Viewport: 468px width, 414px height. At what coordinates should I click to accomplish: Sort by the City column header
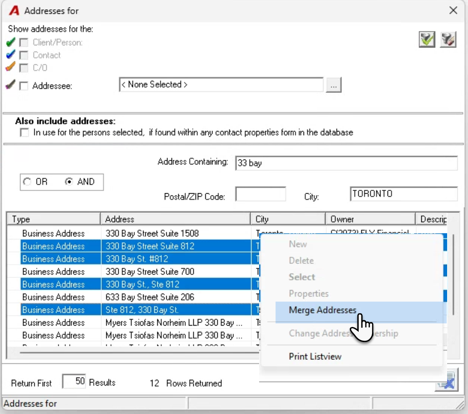[x=288, y=219]
